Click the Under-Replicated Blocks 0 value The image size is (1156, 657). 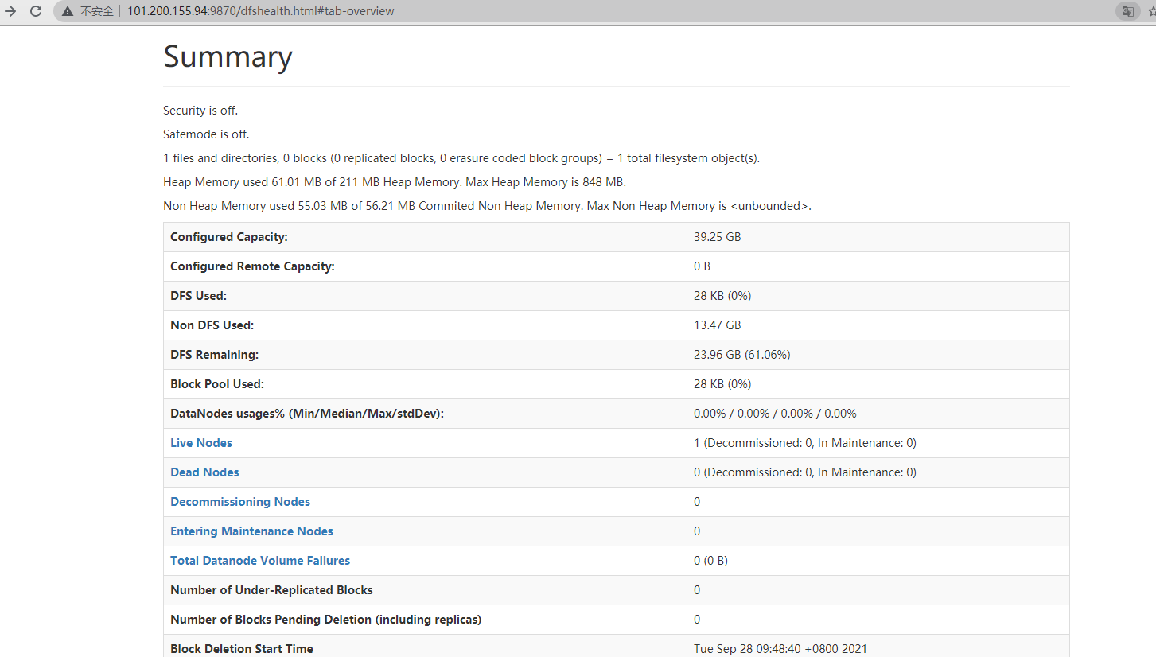tap(697, 590)
